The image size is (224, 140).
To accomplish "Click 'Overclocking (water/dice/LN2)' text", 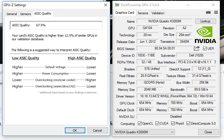I will [55, 86].
